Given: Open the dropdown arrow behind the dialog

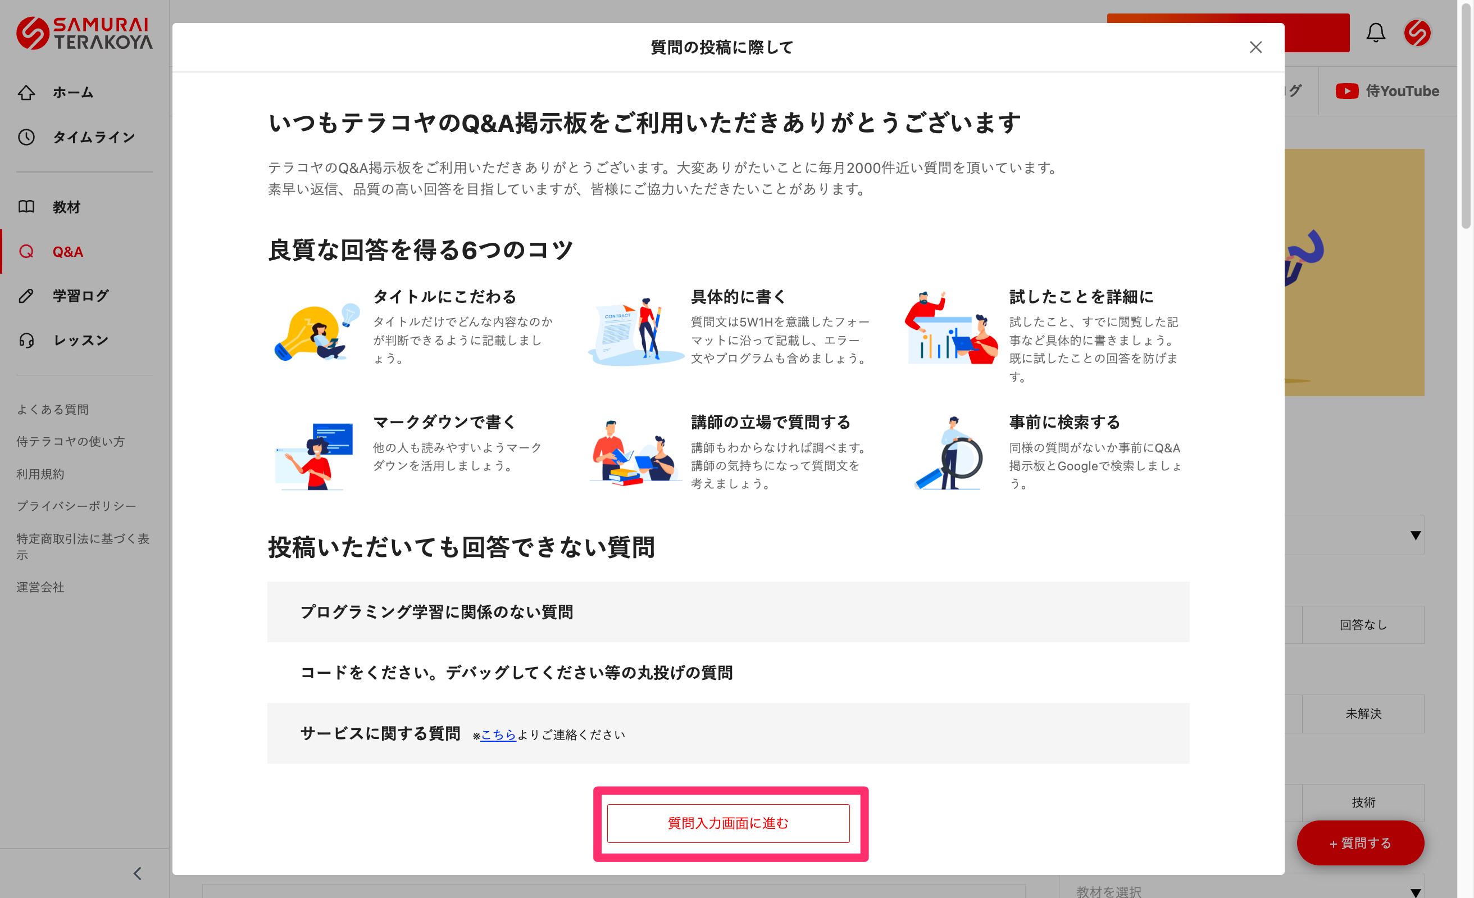Looking at the screenshot, I should pyautogui.click(x=1415, y=535).
